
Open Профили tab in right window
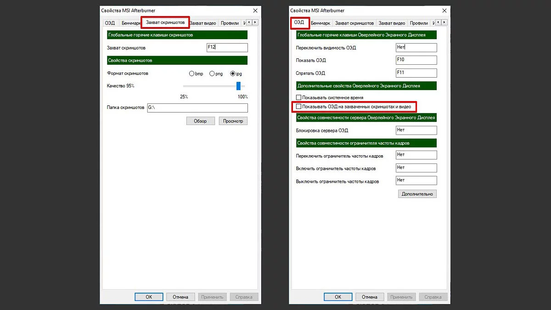click(419, 23)
